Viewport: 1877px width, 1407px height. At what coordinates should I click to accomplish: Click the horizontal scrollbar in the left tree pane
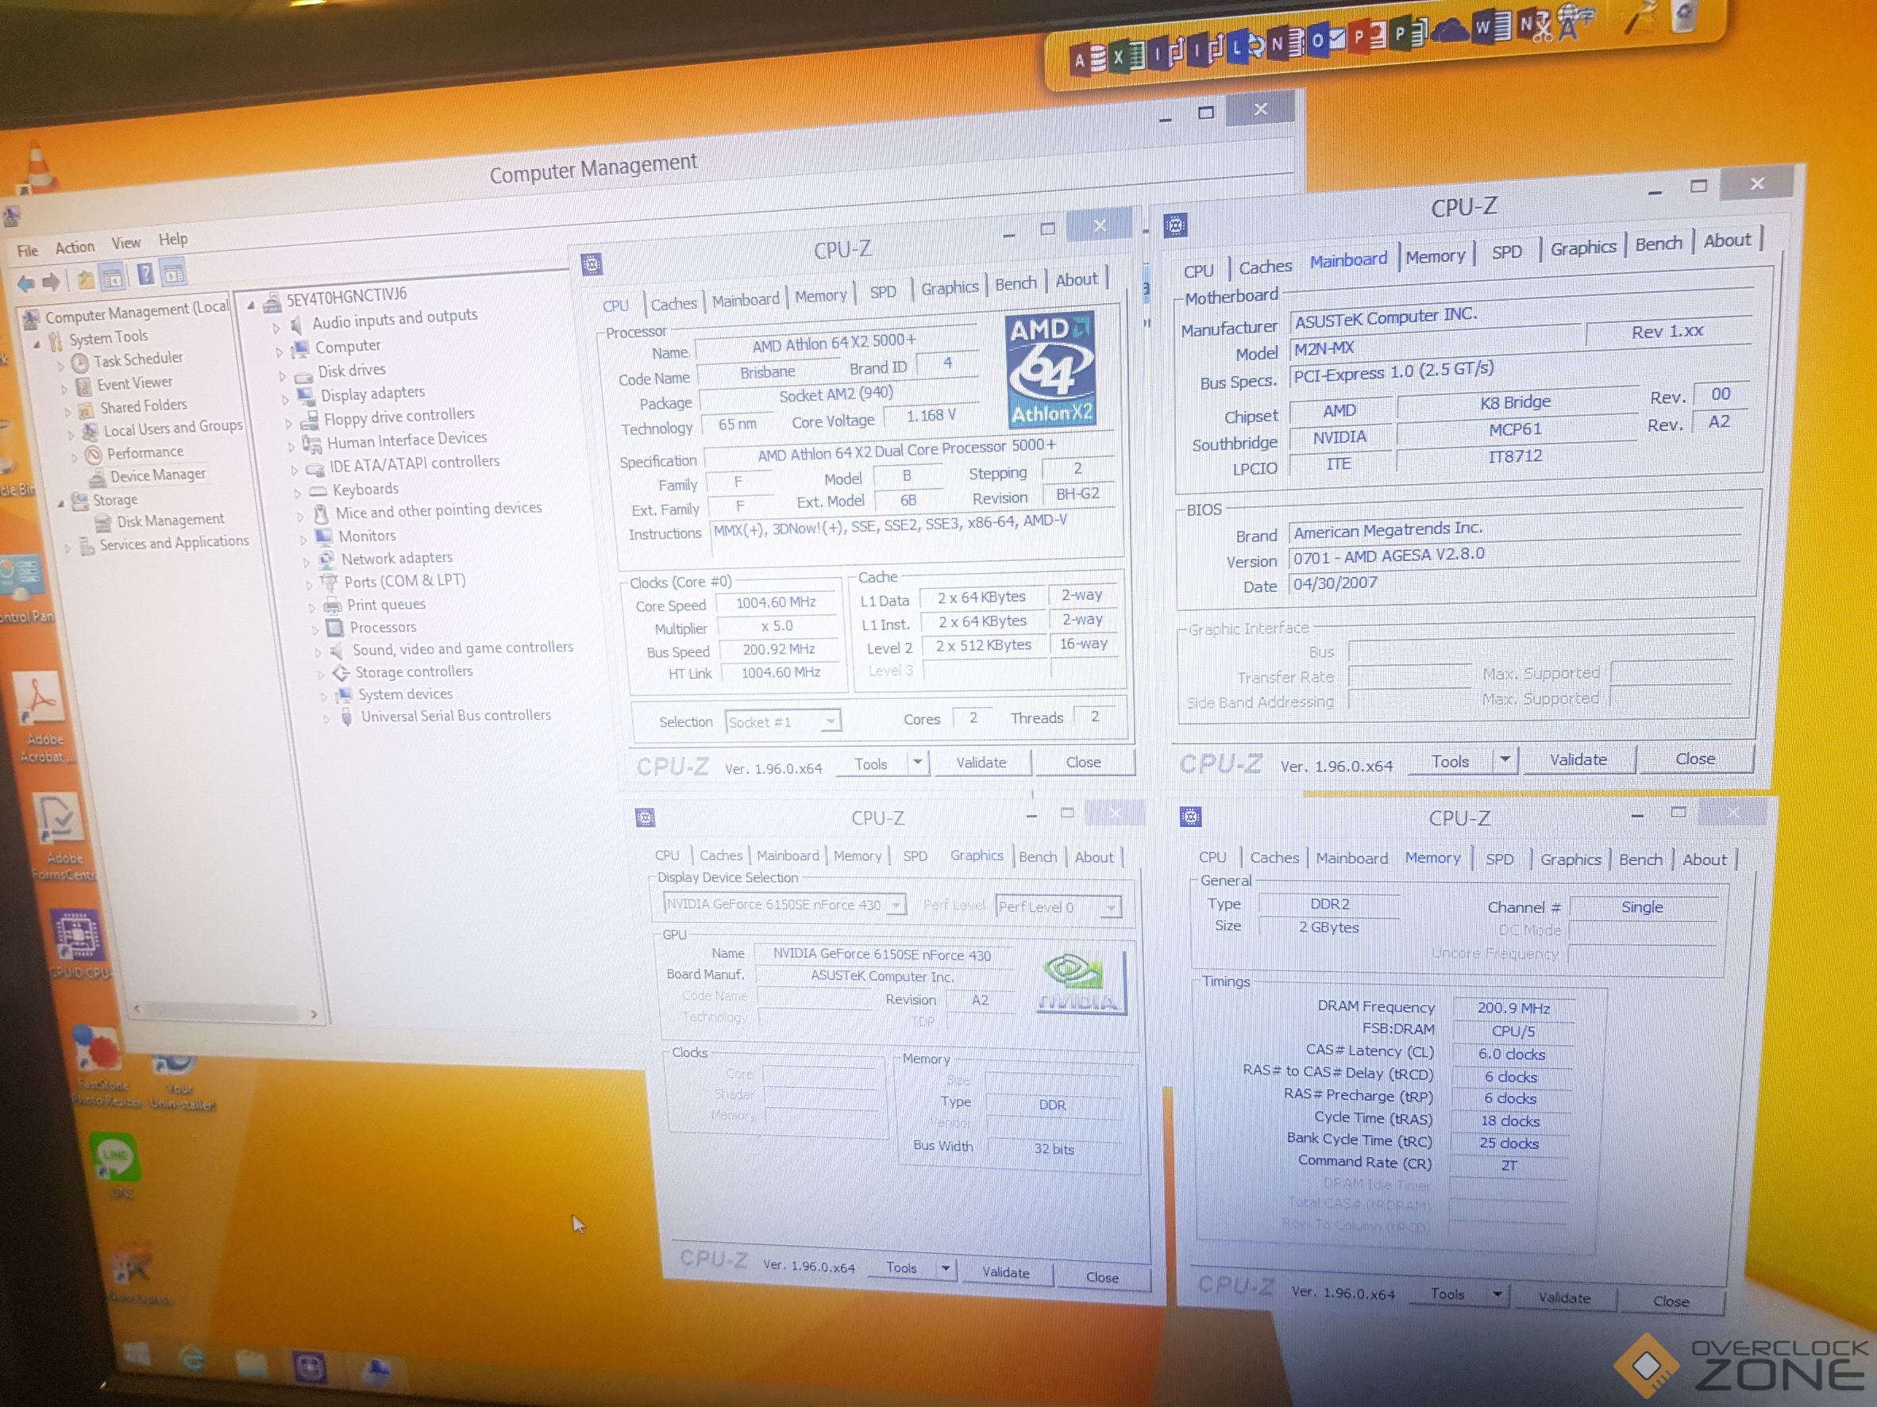click(221, 1011)
